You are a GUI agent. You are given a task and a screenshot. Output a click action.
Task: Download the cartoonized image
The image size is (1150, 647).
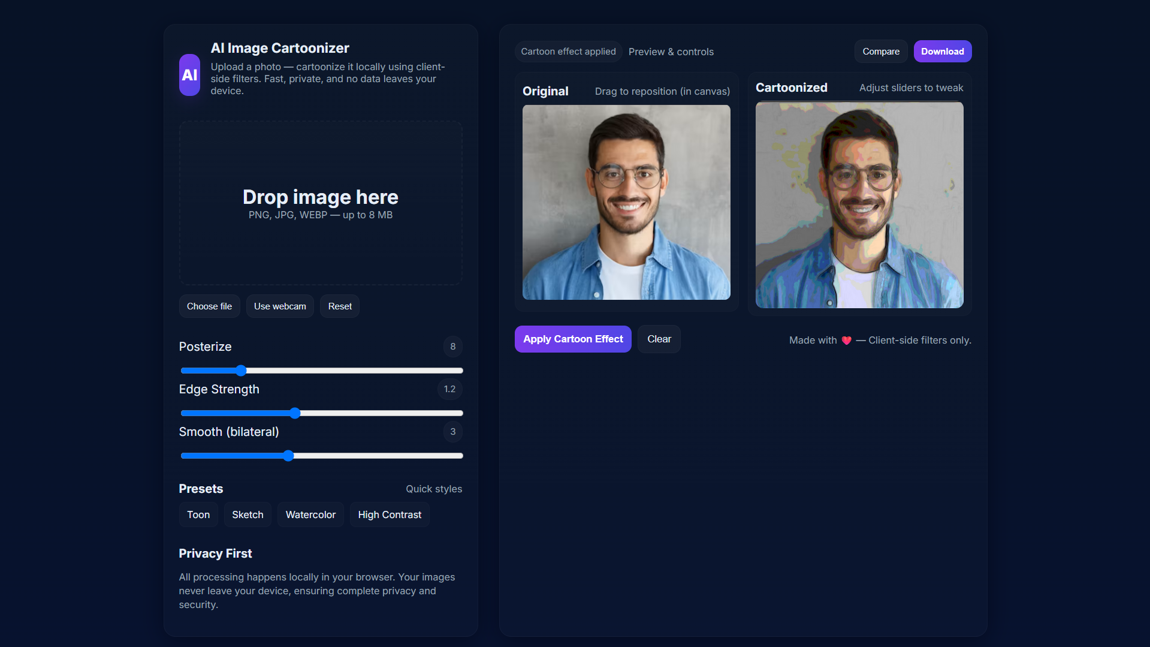(x=942, y=52)
